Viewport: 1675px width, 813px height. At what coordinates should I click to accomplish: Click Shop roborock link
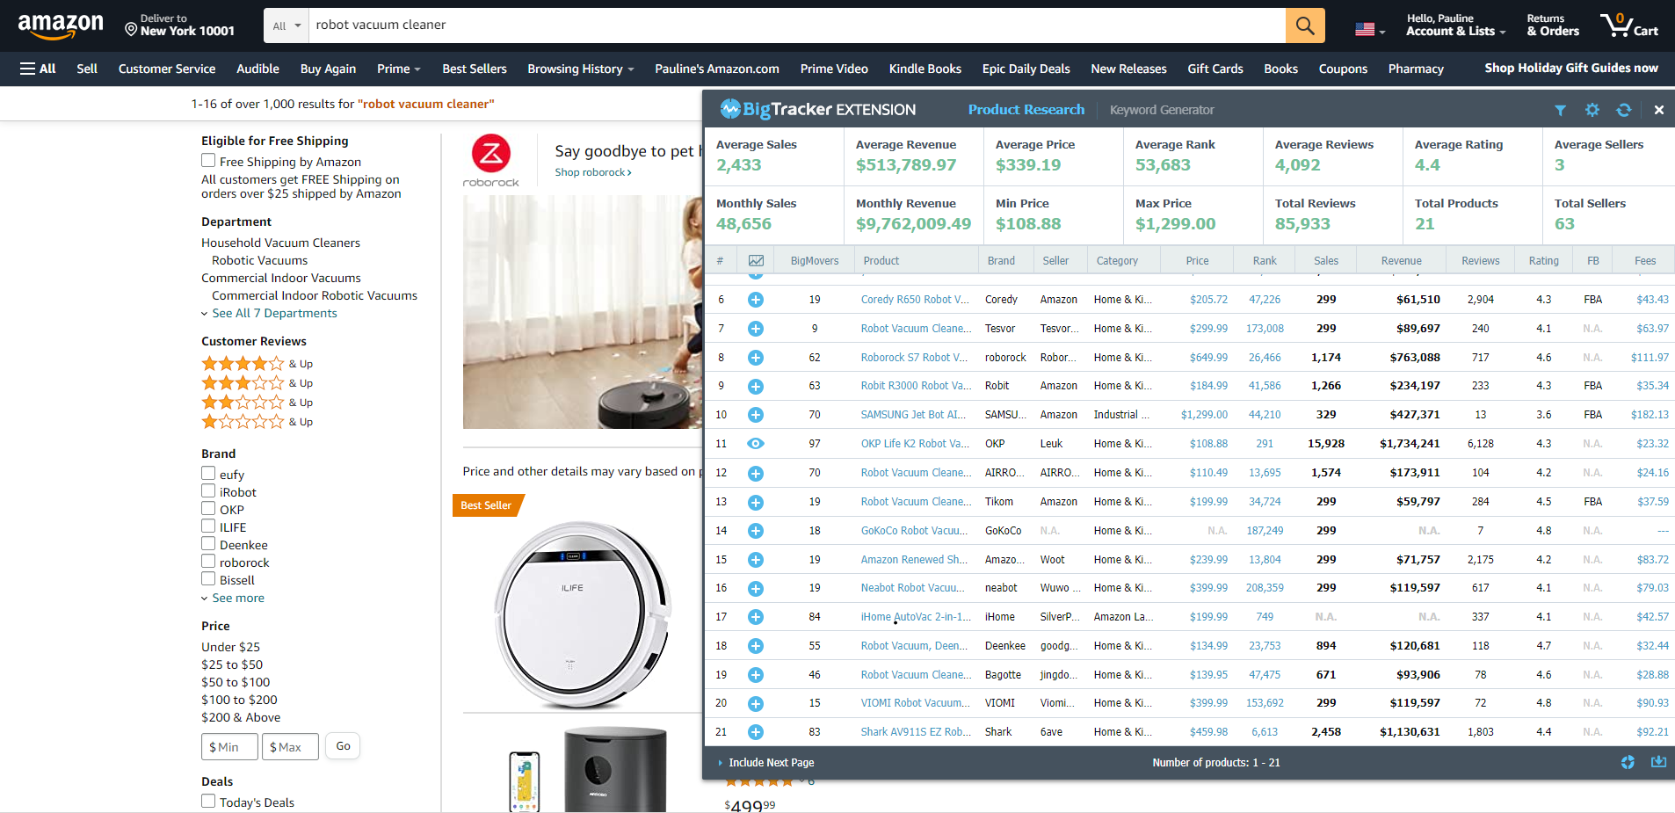point(593,172)
